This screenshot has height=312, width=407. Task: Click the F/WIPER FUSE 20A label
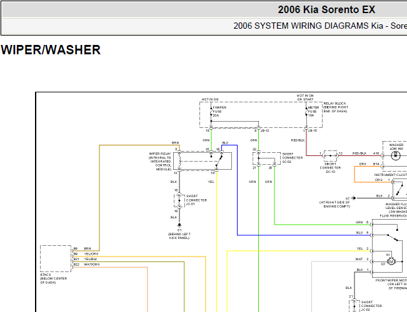[x=219, y=112]
